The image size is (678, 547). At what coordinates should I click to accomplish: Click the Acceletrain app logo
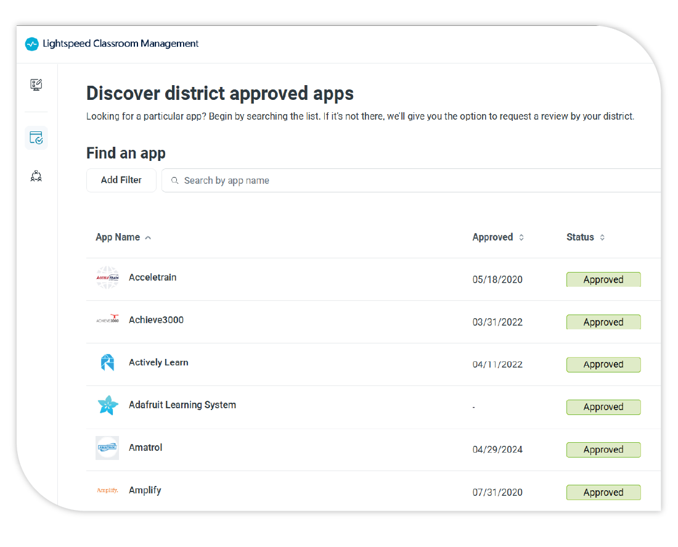tap(107, 278)
